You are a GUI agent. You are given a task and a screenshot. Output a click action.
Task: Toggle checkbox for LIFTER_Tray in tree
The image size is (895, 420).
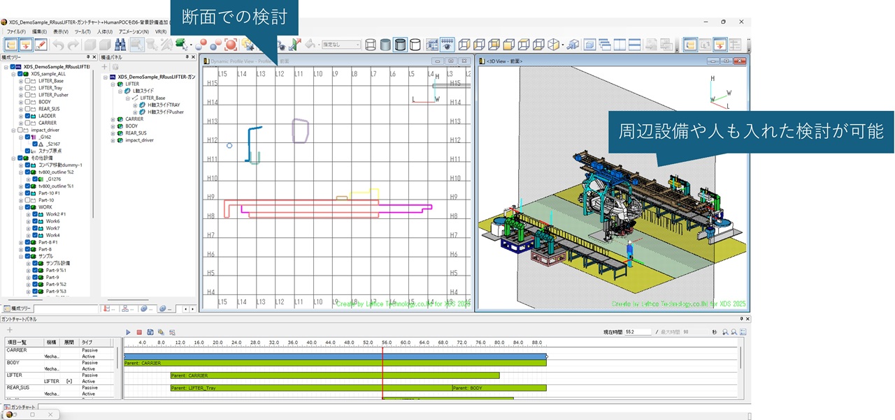tap(28, 88)
